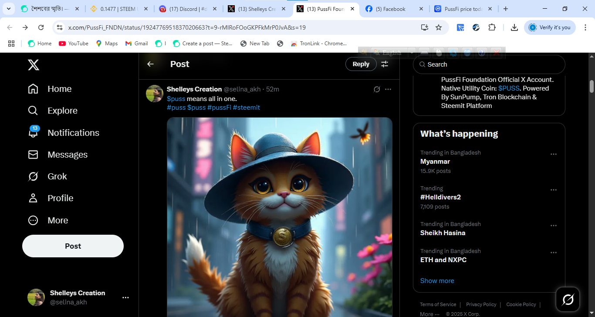
Task: Open the Terms of Service link
Action: (438, 304)
